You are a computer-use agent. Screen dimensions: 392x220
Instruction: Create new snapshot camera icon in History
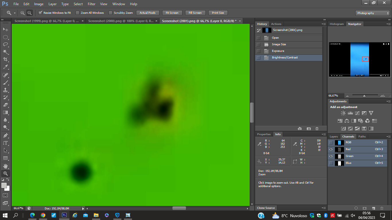click(308, 129)
